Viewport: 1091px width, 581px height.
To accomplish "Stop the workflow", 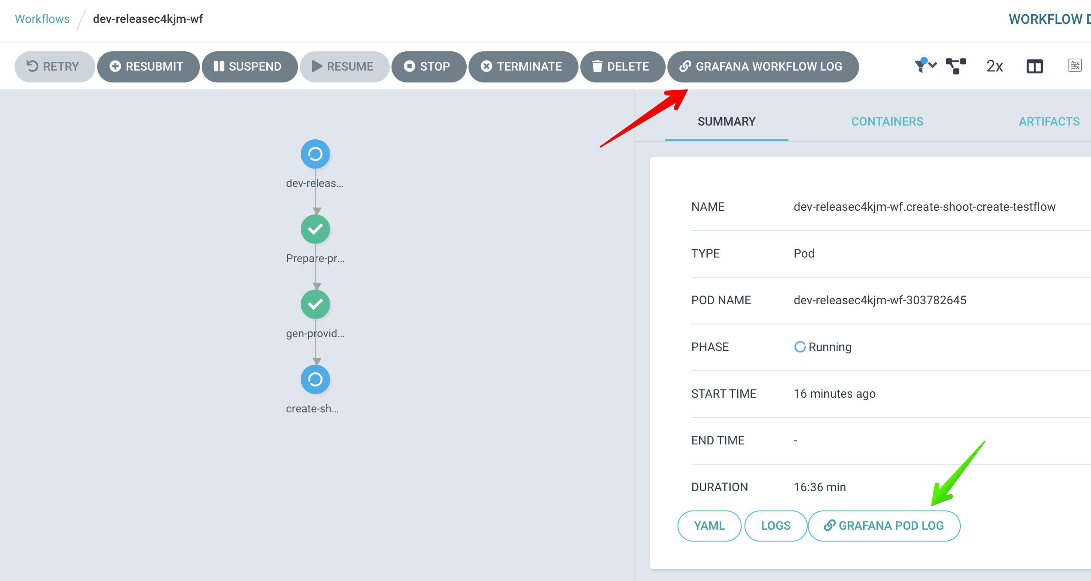I will coord(429,66).
